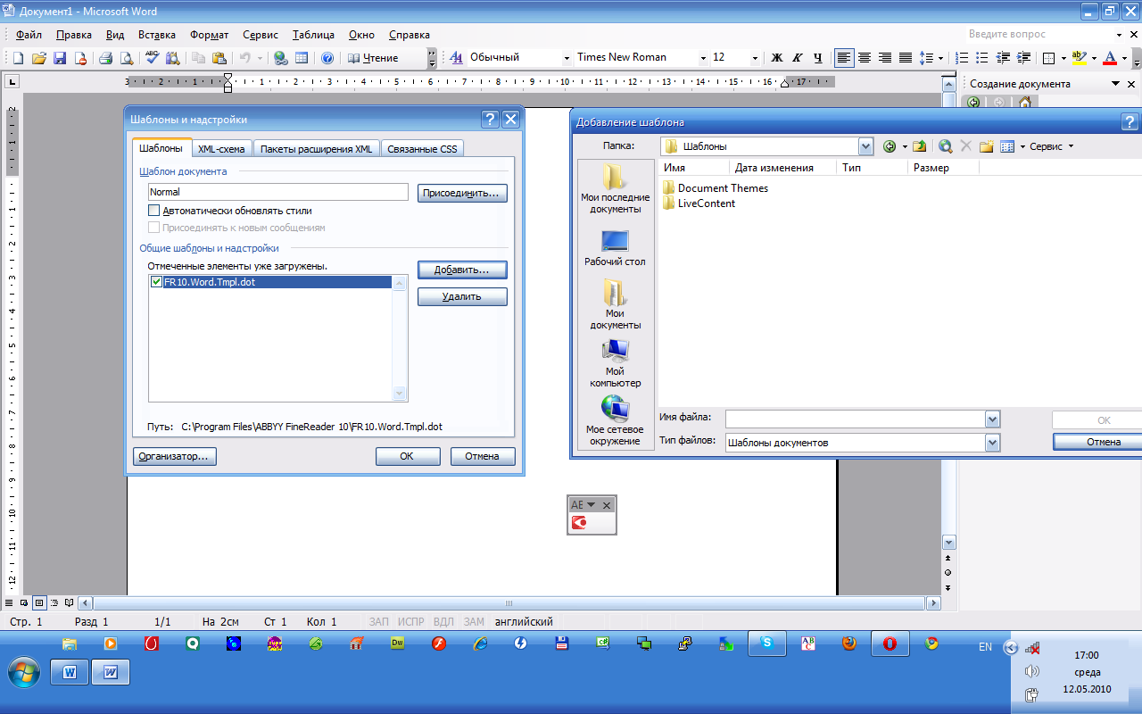The height and width of the screenshot is (714, 1142).
Task: Run the ABC spelling check icon
Action: [152, 58]
